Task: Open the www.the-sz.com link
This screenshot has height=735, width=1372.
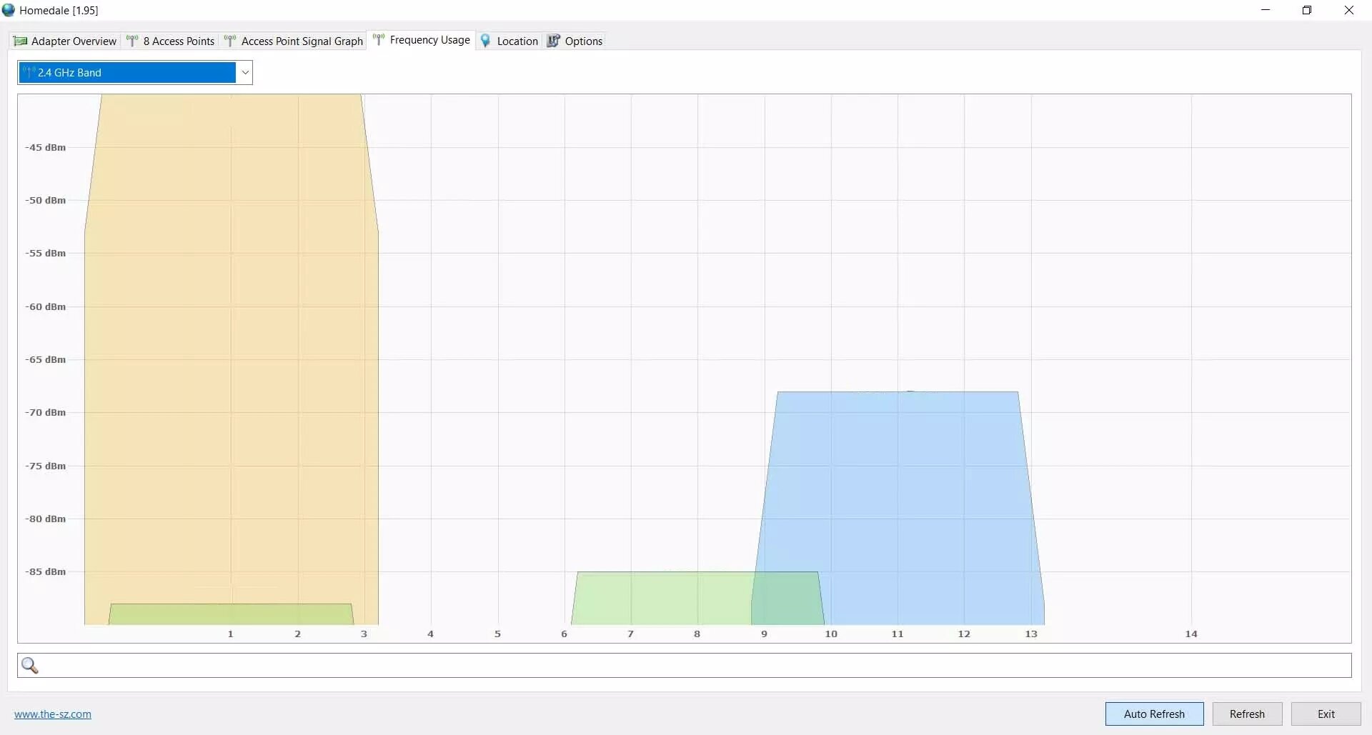Action: (x=53, y=714)
